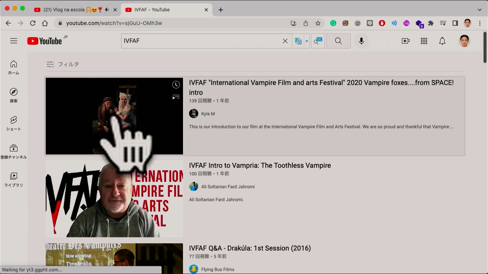Click the CC subtitle search icon
This screenshot has height=274, width=488.
(x=318, y=41)
